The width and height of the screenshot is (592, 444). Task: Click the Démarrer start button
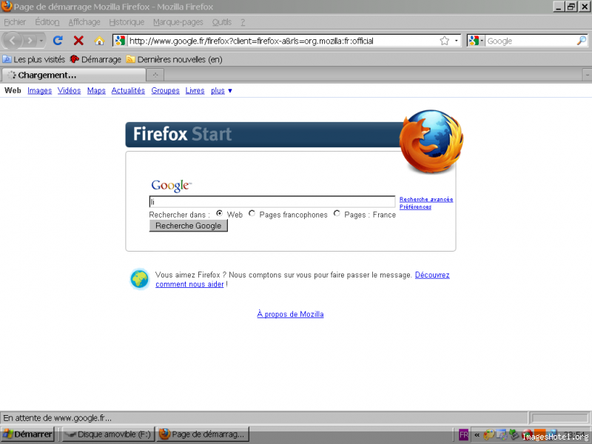28,434
